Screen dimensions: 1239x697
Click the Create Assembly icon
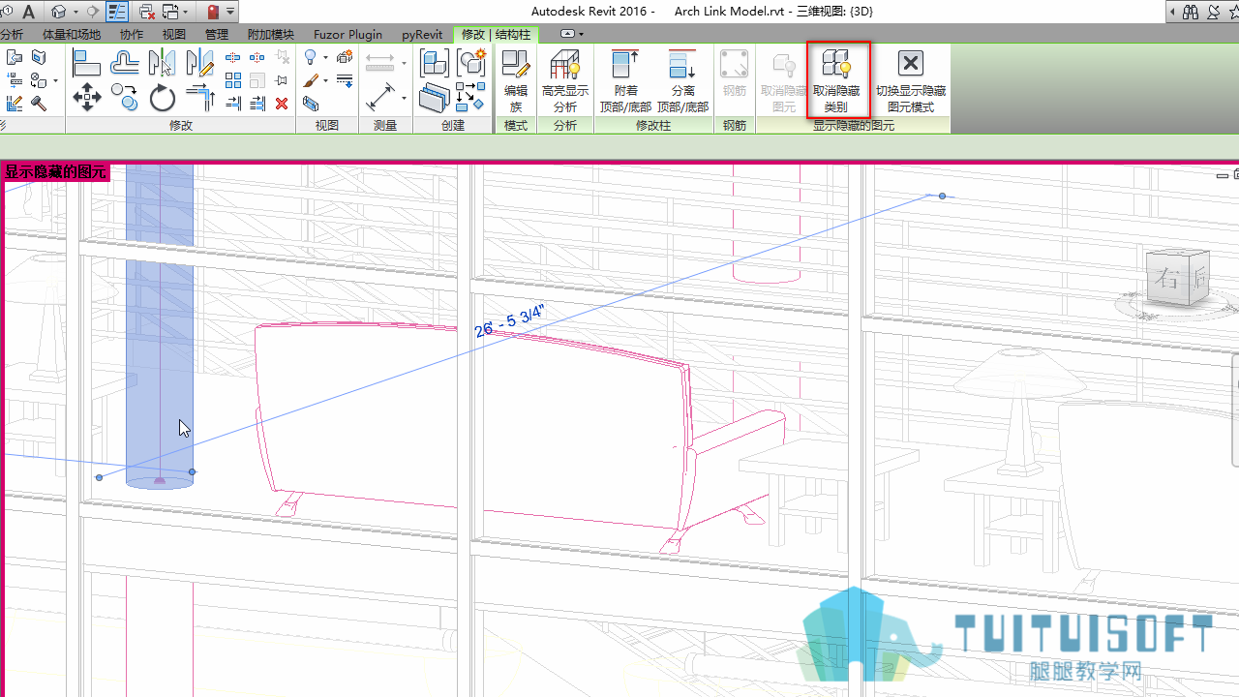point(434,64)
